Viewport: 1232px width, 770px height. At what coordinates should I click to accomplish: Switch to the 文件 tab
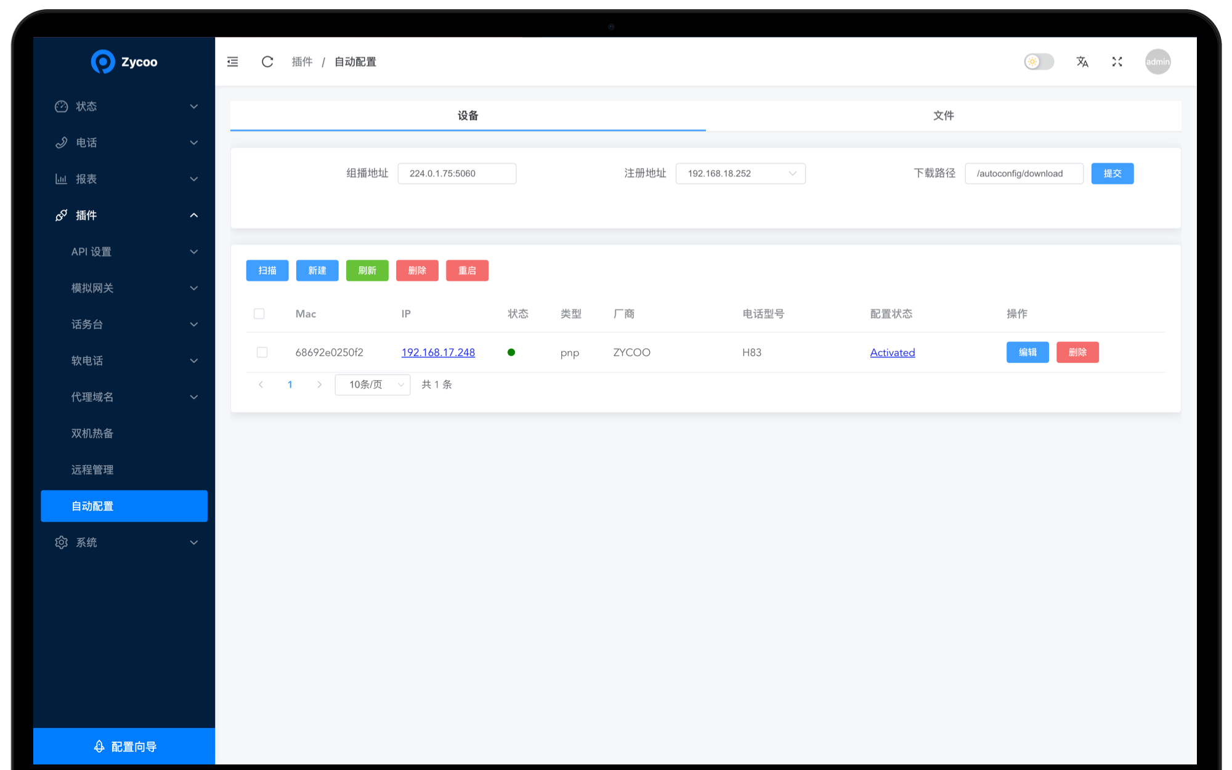pos(943,116)
